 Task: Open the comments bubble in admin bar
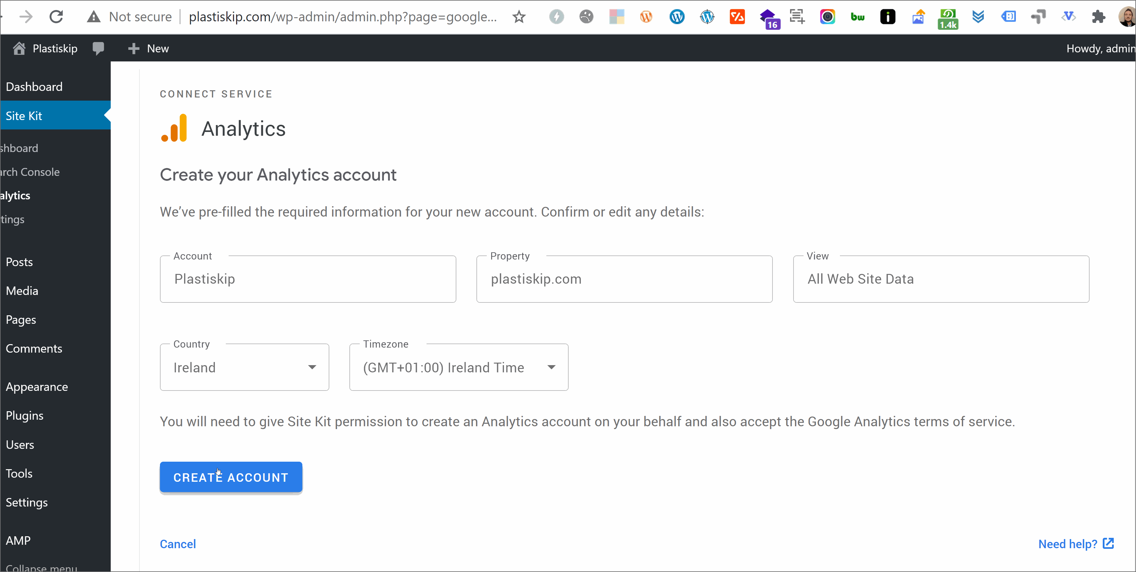coord(98,48)
